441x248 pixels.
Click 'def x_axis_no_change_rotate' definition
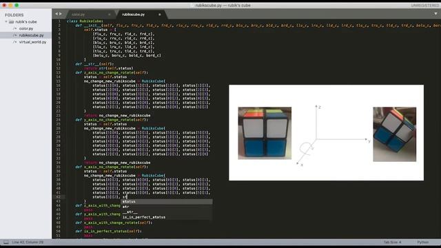pos(112,167)
